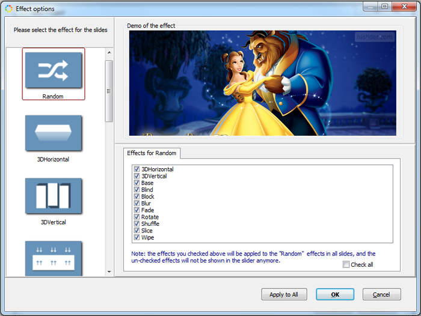Open the Effects for Random tab
This screenshot has width=421, height=316.
(x=152, y=153)
